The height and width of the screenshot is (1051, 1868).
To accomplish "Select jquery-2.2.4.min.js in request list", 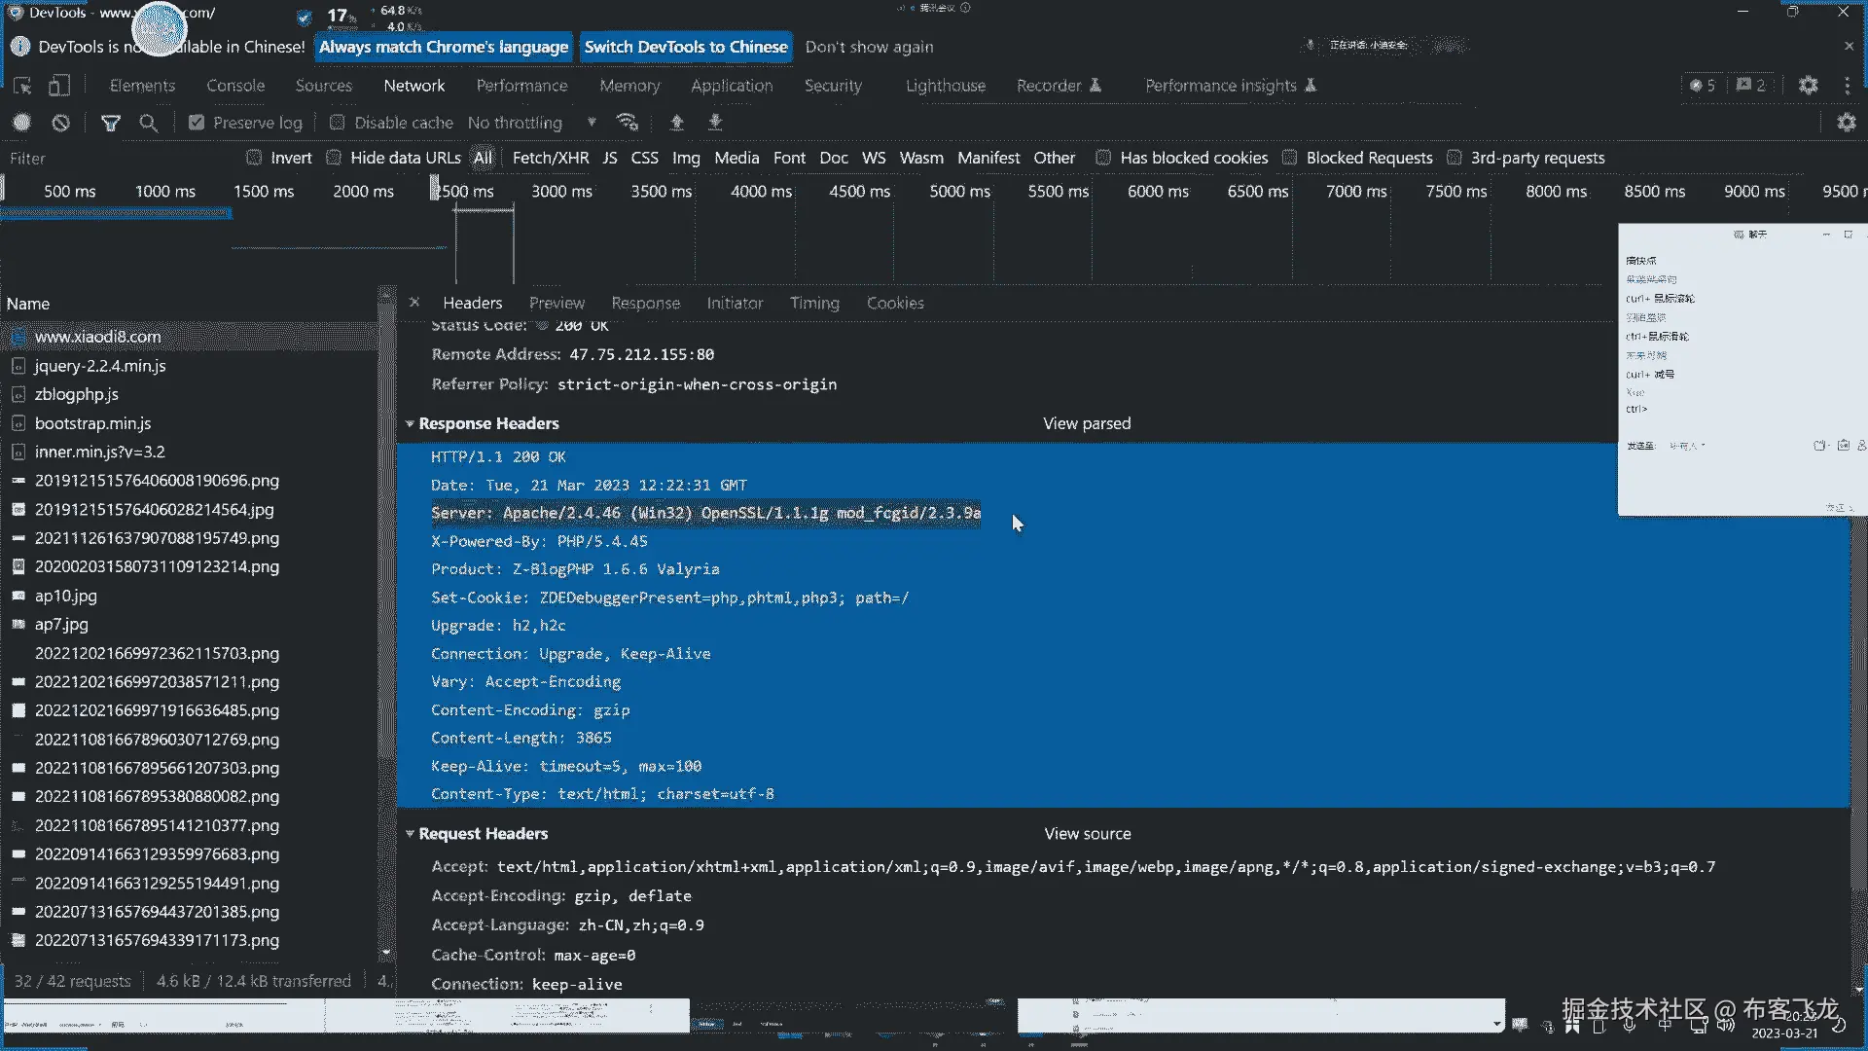I will (100, 366).
